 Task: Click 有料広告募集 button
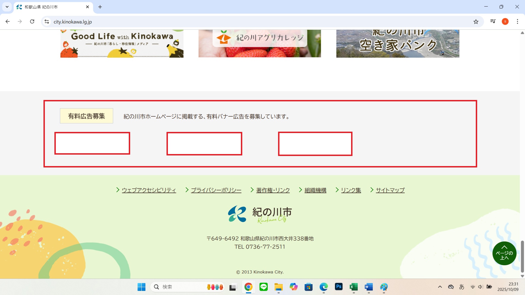click(x=86, y=116)
